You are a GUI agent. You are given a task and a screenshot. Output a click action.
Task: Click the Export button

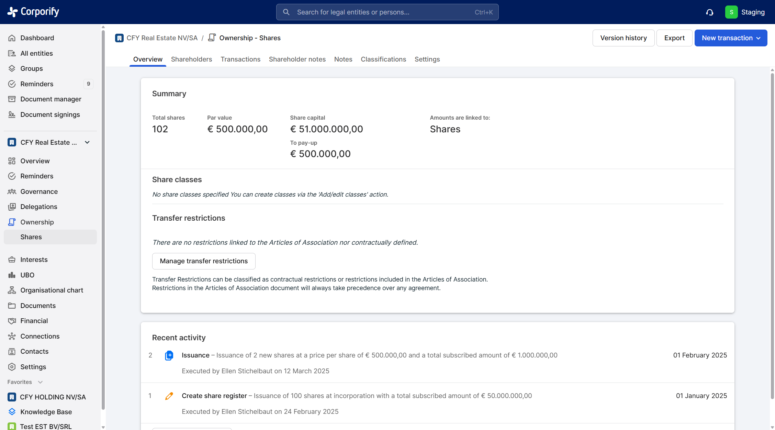point(674,38)
